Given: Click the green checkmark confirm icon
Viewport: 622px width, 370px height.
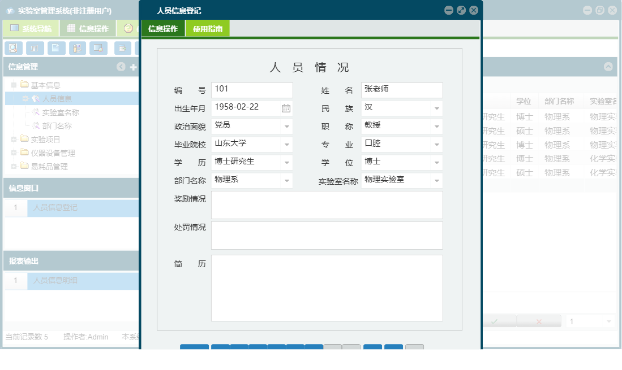Looking at the screenshot, I should (495, 321).
